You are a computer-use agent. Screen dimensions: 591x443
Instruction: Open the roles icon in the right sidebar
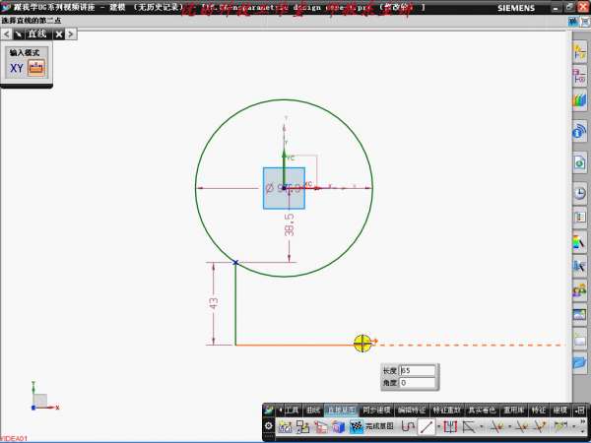click(579, 288)
